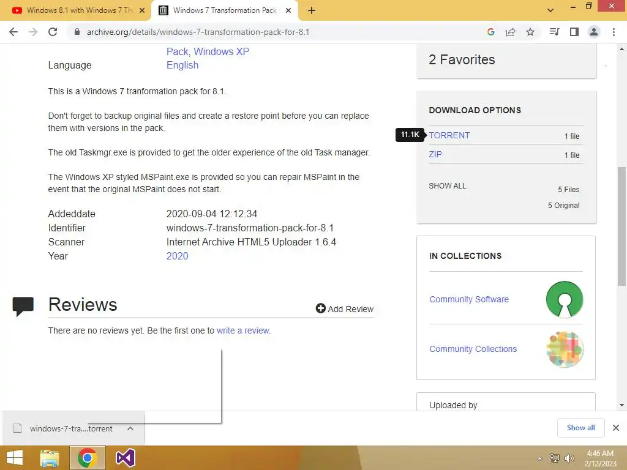
Task: Click the Community Collections thumbnail
Action: pyautogui.click(x=564, y=349)
